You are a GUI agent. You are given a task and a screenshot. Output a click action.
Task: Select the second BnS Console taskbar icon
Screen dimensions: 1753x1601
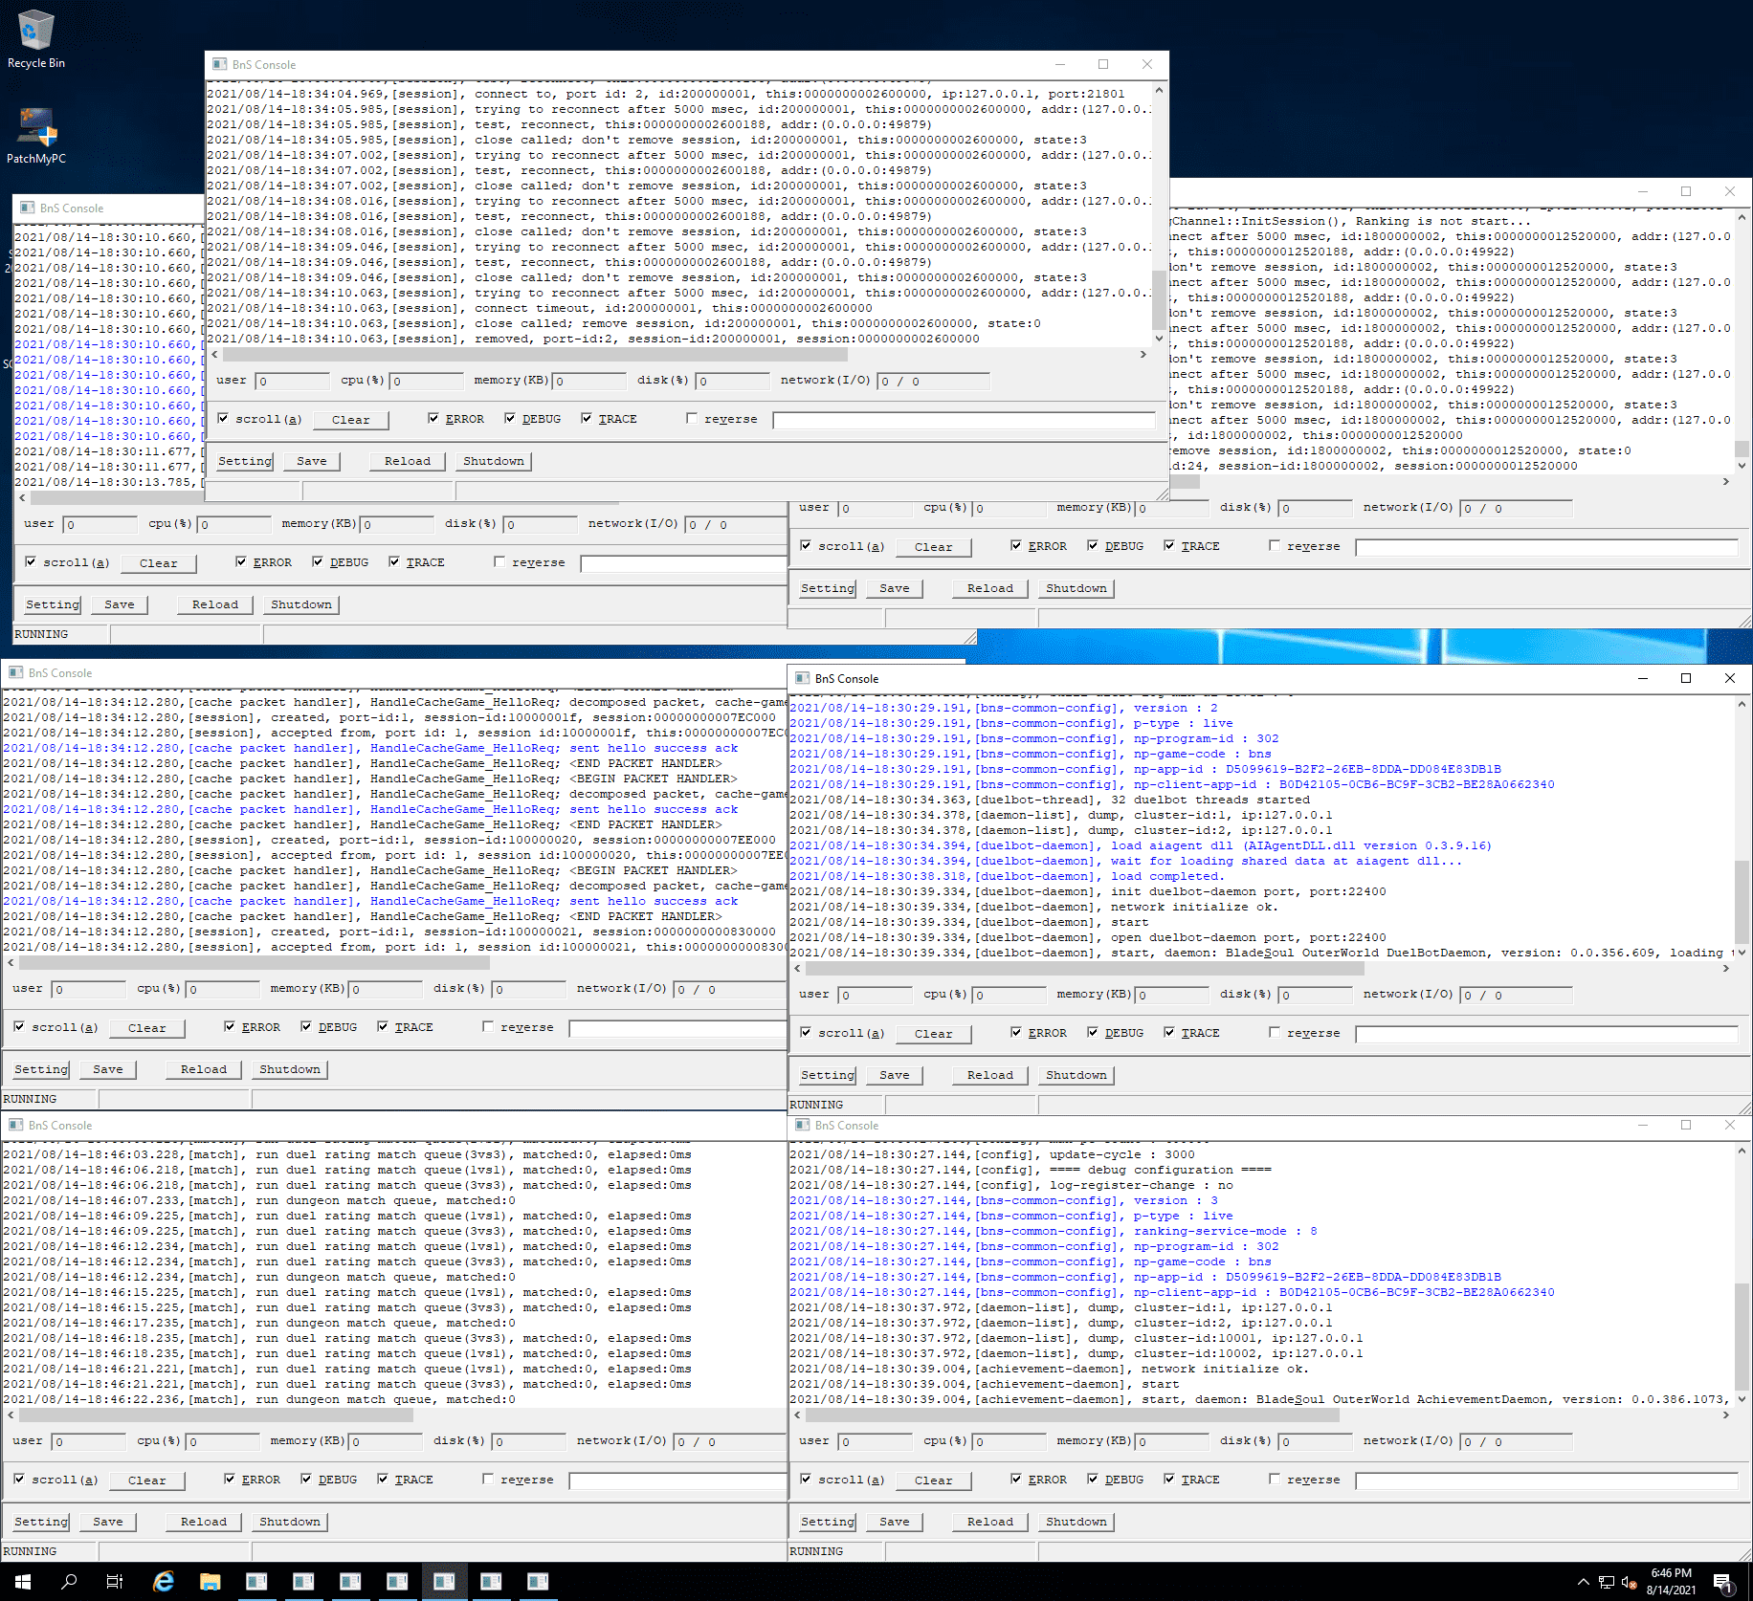click(303, 1582)
